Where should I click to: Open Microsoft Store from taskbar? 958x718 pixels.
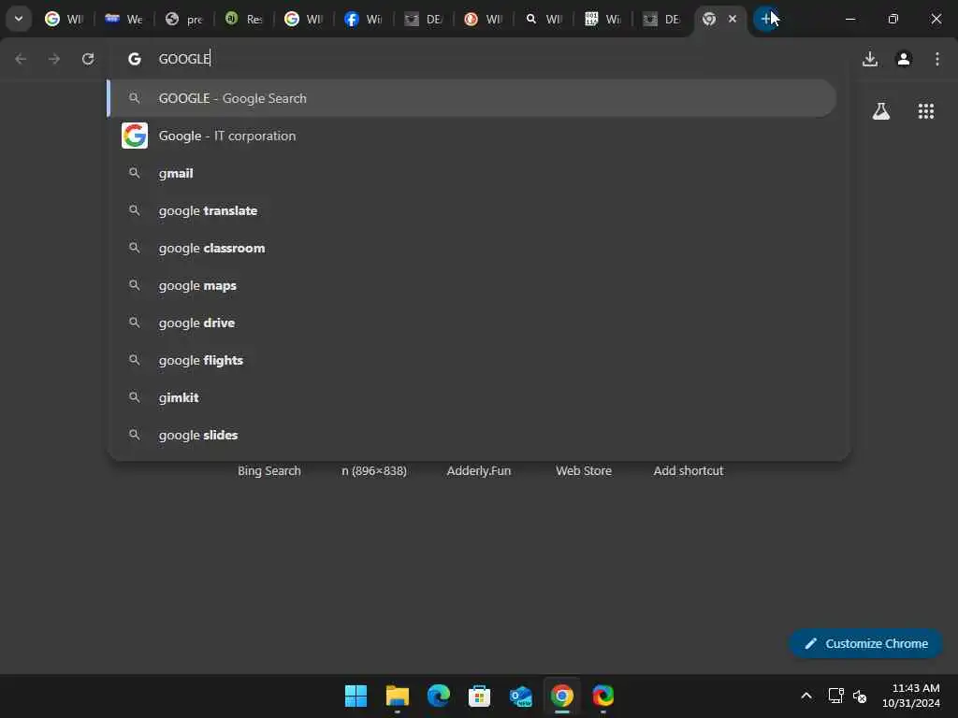pos(479,696)
